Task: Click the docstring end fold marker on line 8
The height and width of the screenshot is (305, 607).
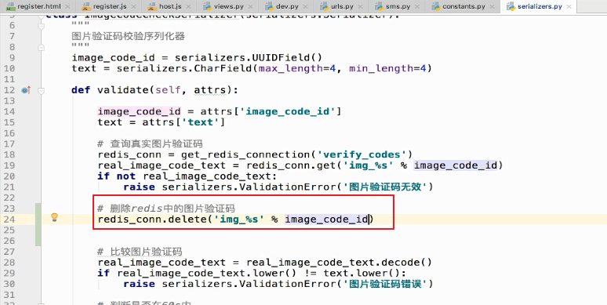Action: [41, 47]
